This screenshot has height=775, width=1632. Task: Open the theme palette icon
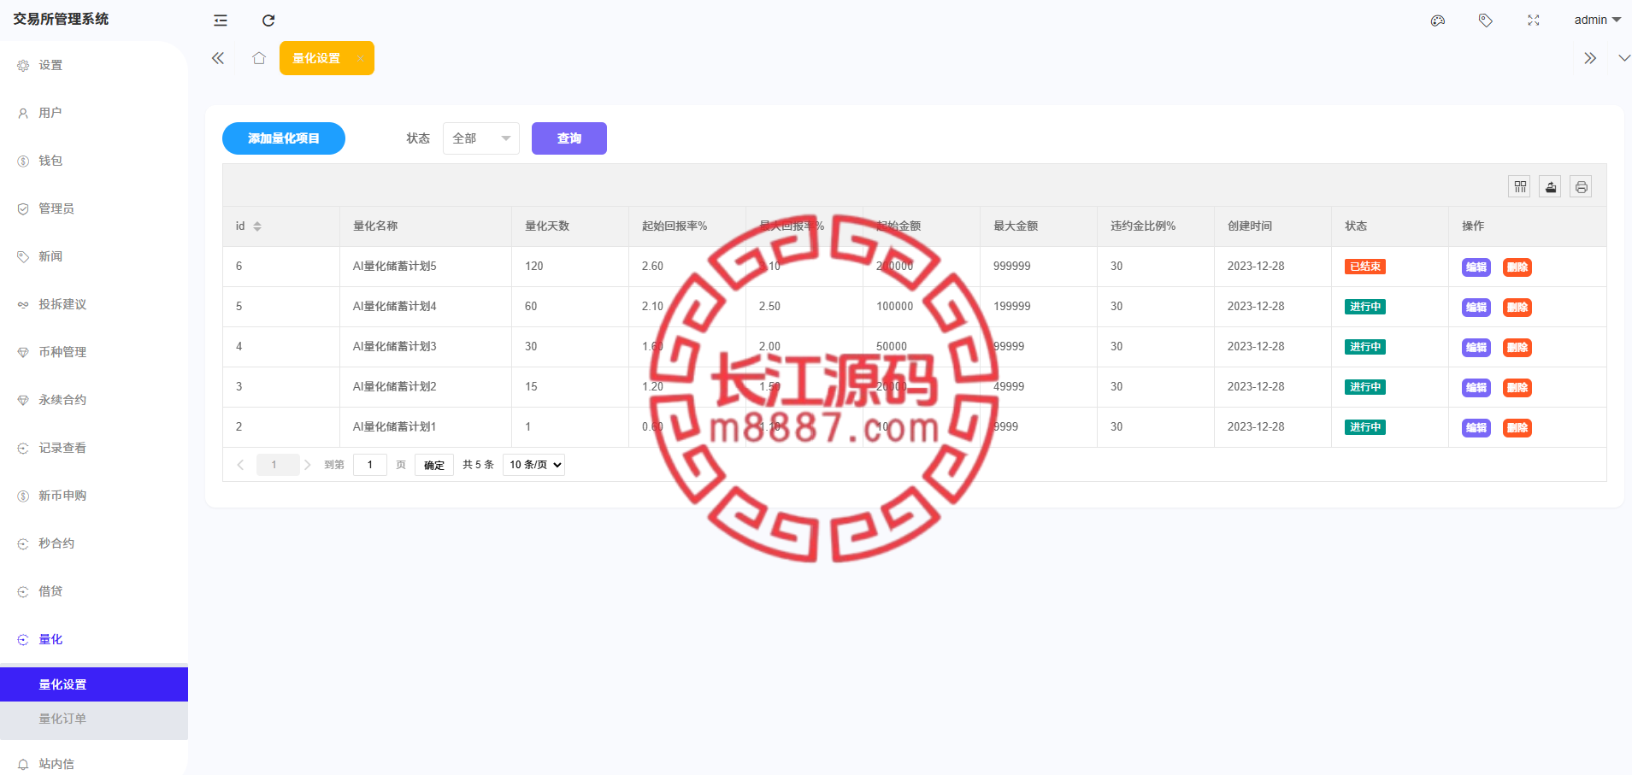click(1438, 21)
